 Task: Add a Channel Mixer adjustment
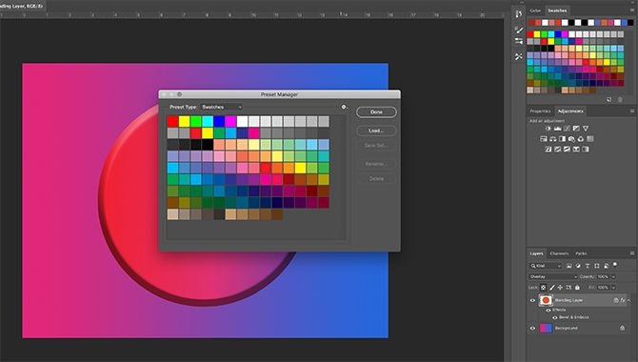pos(581,139)
